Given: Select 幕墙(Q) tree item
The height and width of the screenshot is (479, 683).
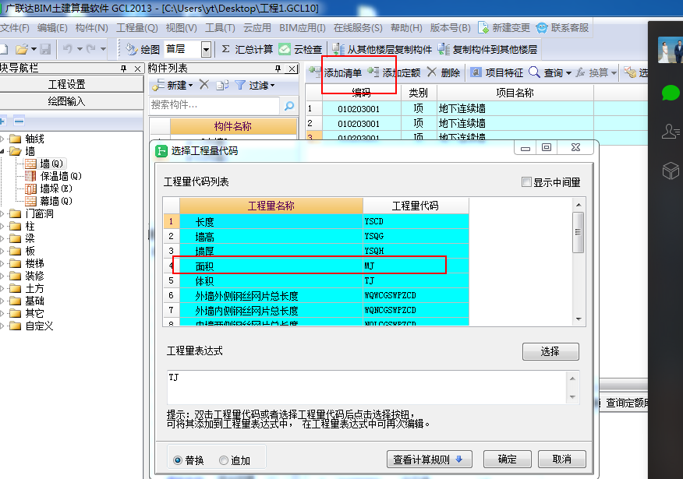Looking at the screenshot, I should pyautogui.click(x=48, y=201).
